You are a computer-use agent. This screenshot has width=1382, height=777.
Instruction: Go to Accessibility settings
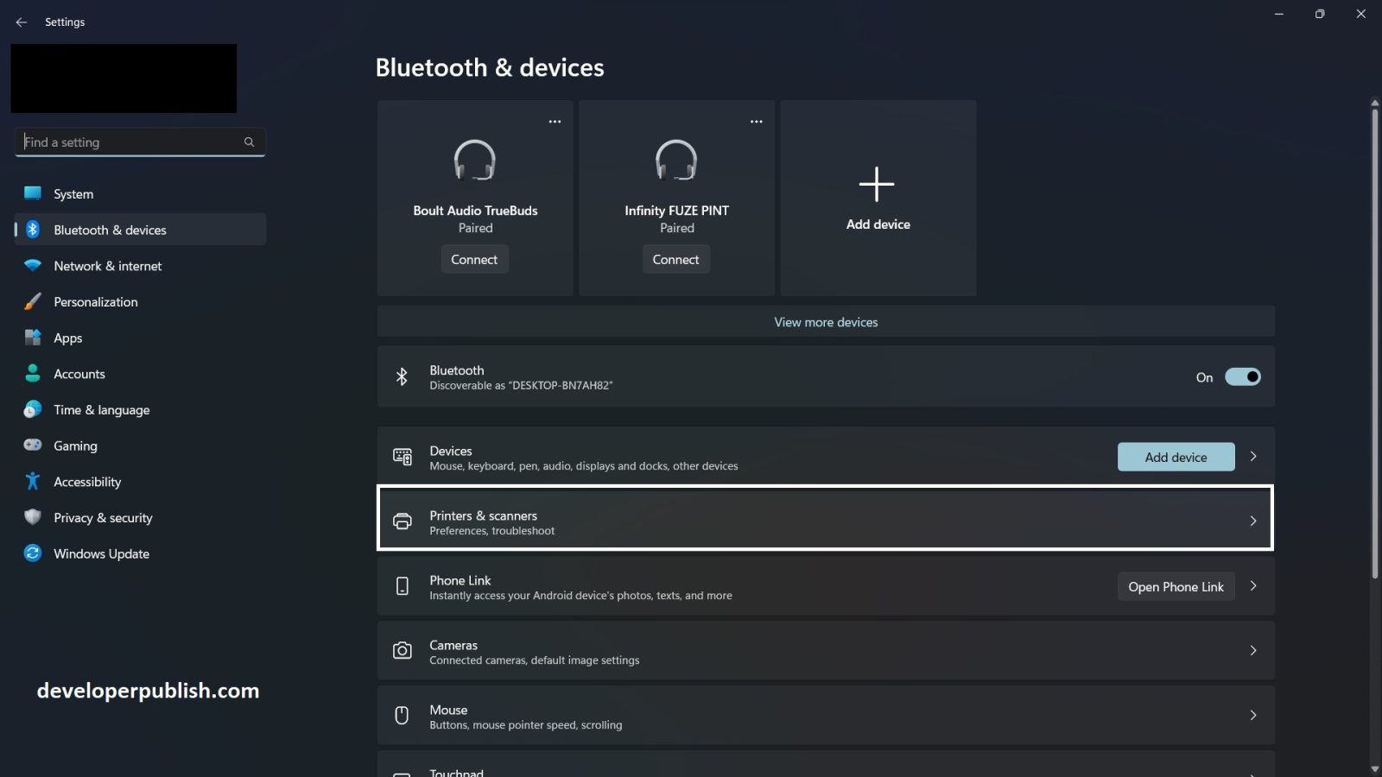pos(140,481)
